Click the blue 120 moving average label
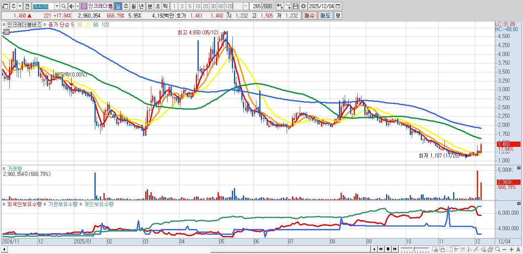Viewport: 523px width, 254px height. pyautogui.click(x=105, y=25)
